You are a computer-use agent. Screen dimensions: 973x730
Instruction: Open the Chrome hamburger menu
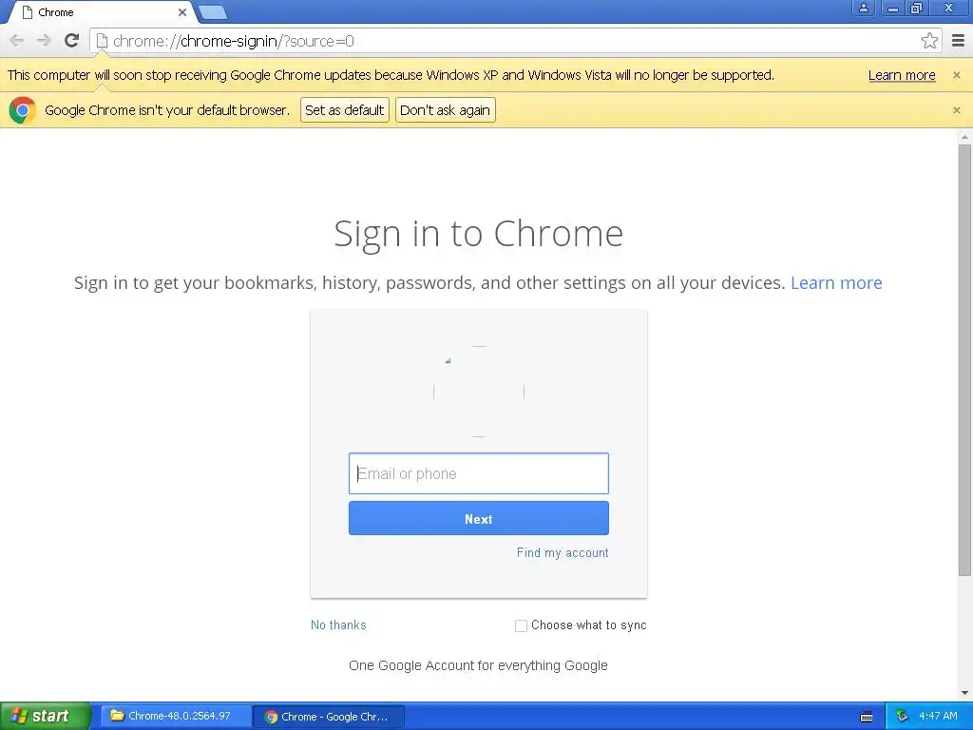pos(958,41)
